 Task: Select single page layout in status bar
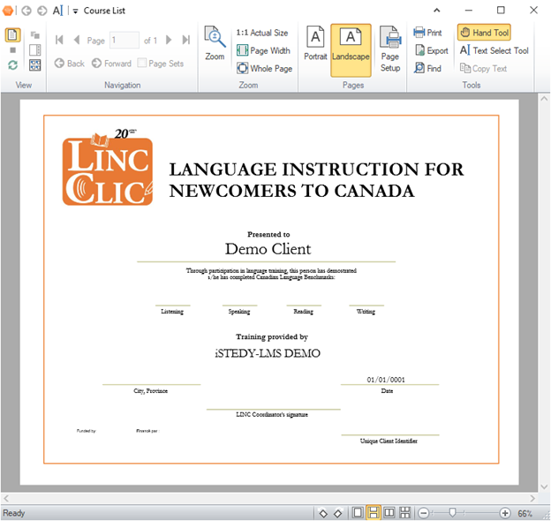pos(358,512)
